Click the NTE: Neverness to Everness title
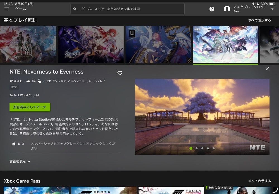 tap(46, 72)
